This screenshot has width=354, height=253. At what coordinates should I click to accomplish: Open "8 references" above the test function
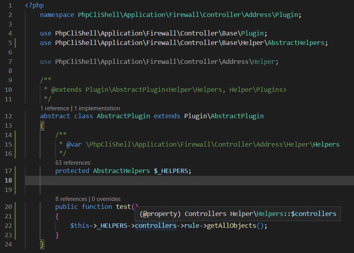point(71,199)
